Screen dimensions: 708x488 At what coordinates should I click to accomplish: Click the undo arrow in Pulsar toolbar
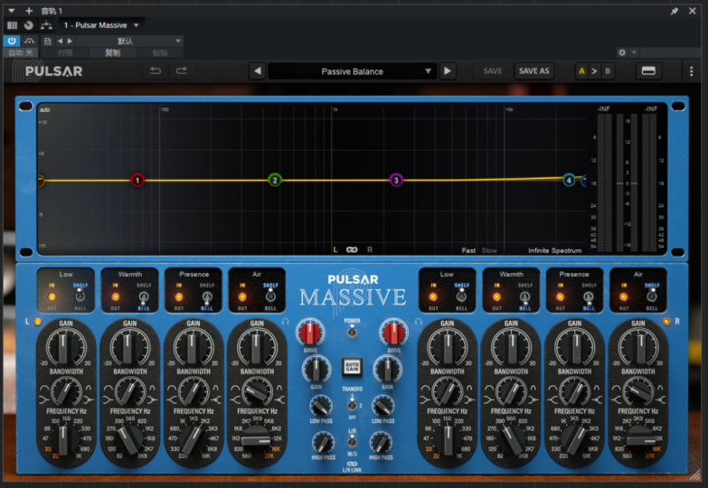[x=156, y=71]
